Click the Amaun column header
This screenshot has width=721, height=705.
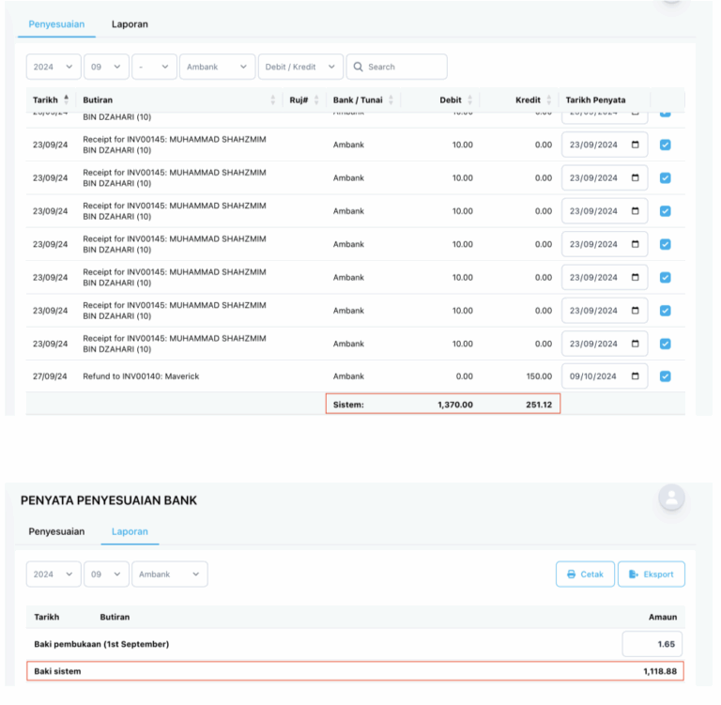[x=663, y=617]
